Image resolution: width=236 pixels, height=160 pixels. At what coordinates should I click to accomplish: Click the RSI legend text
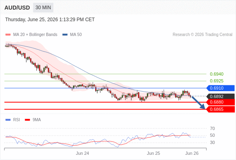coord(16,120)
